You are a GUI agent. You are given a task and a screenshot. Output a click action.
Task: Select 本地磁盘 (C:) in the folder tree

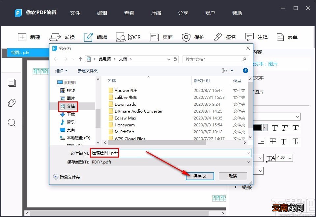coord(75,138)
